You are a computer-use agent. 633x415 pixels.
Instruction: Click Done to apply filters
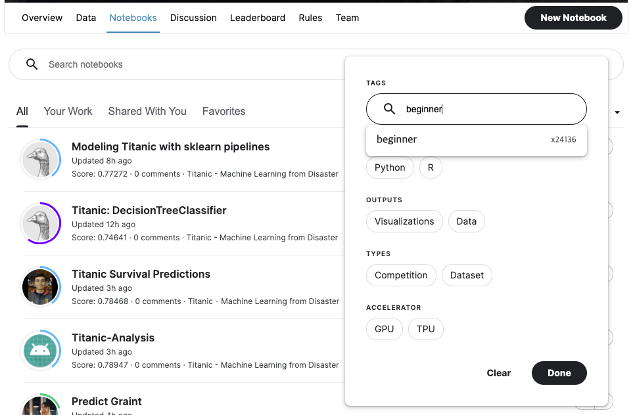coord(559,373)
